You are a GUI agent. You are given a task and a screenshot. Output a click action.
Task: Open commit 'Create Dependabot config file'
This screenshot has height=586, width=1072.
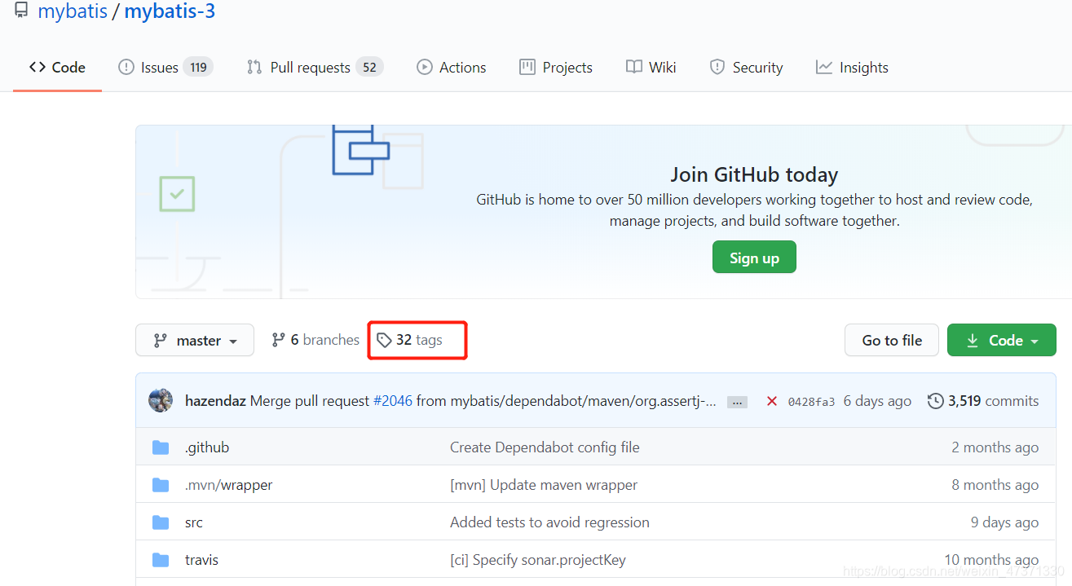coord(545,447)
